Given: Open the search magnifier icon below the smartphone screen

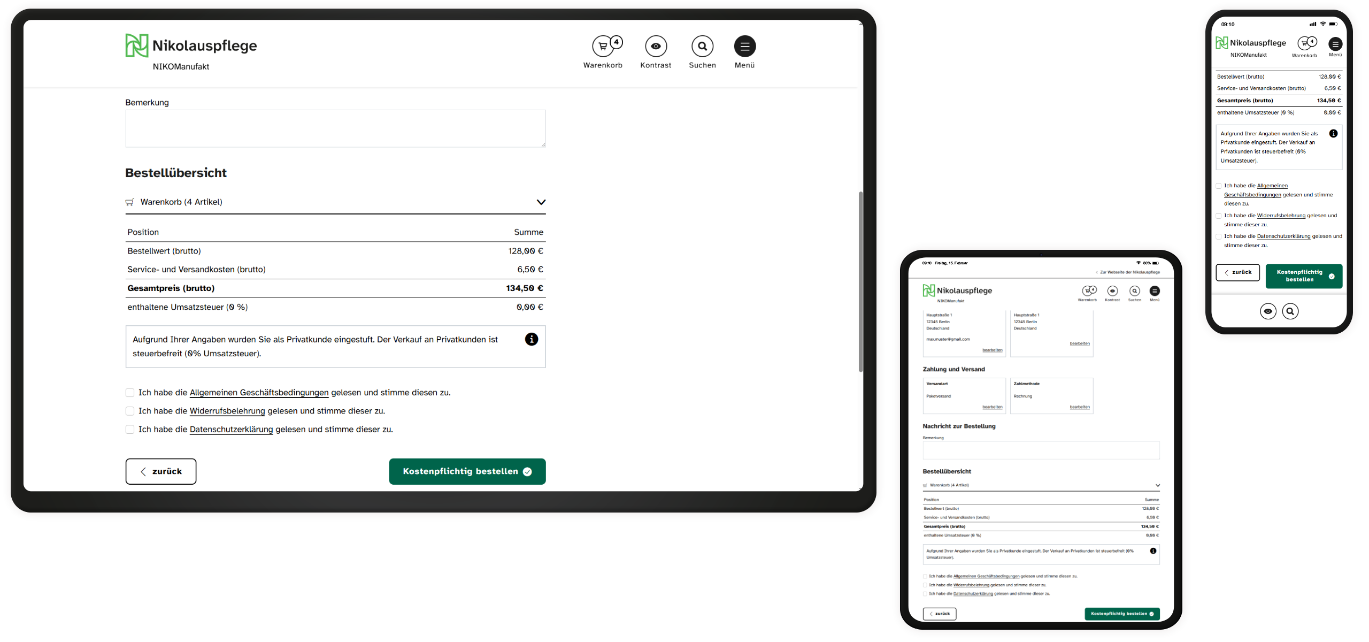Looking at the screenshot, I should pyautogui.click(x=1291, y=311).
